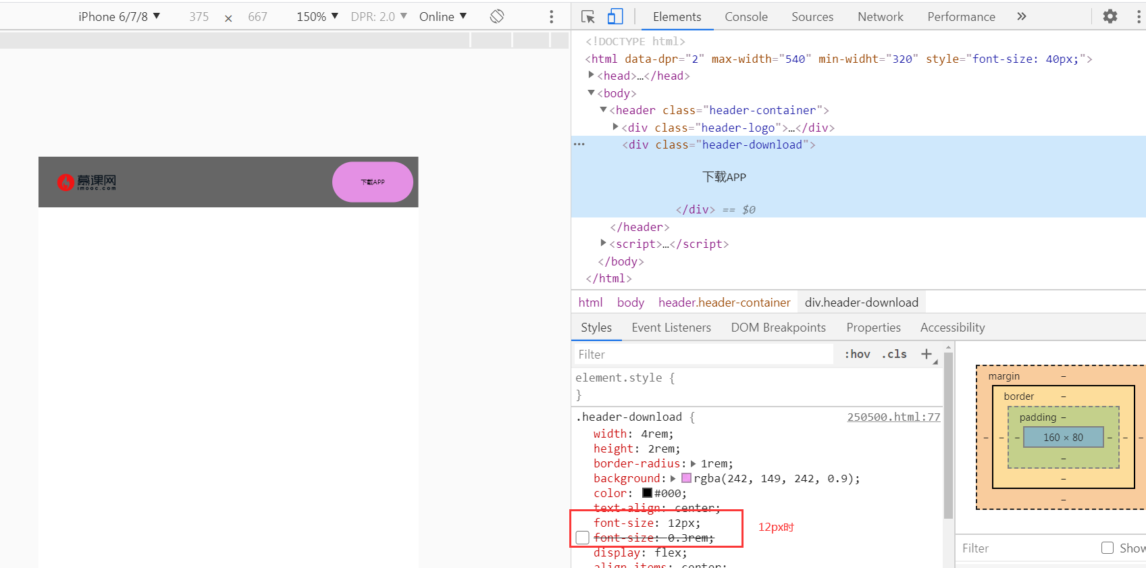
Task: Open source link 250500.html:77
Action: 893,417
